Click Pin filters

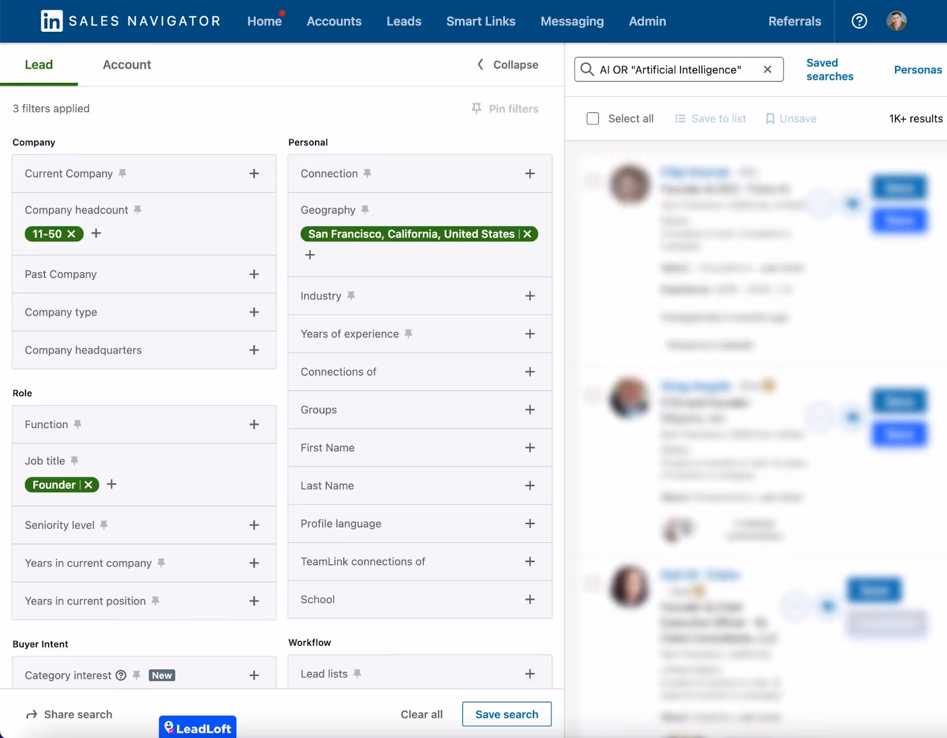pyautogui.click(x=505, y=109)
